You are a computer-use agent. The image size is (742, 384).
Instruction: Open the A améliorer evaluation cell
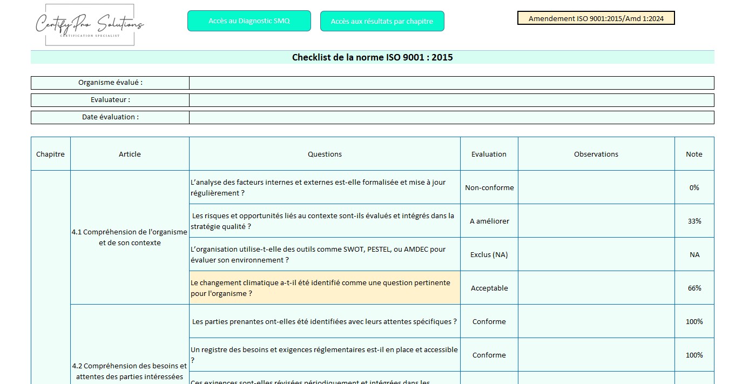(x=489, y=221)
